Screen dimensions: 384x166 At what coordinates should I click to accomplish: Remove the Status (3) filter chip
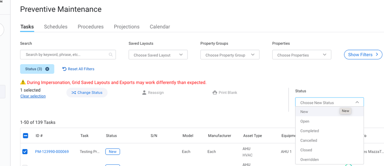[x=47, y=69]
